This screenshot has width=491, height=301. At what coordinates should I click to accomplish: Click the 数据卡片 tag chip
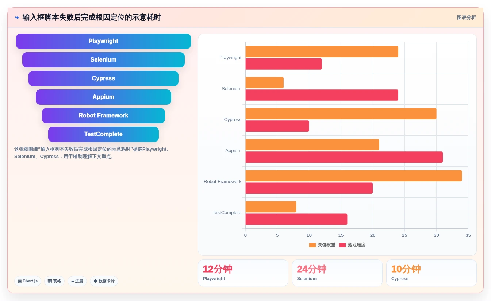[104, 281]
